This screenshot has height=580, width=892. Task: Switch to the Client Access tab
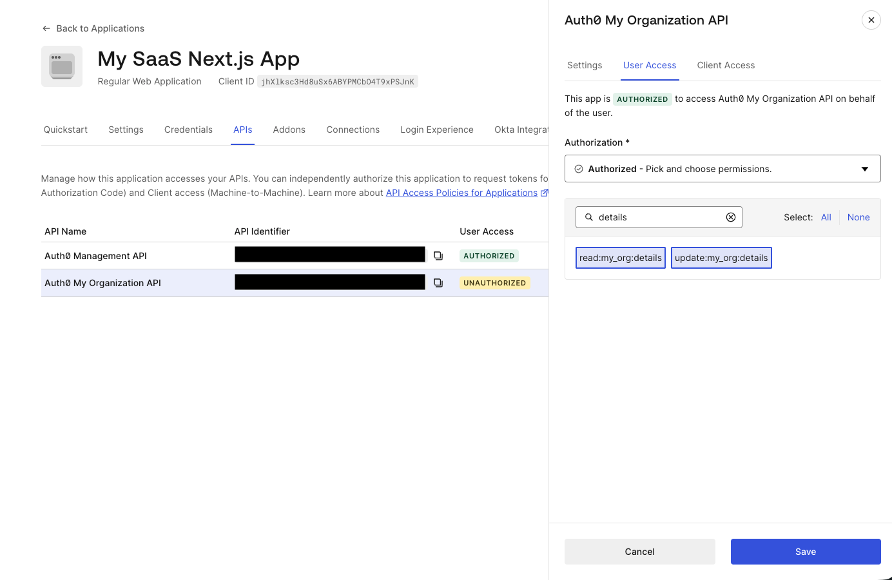726,65
